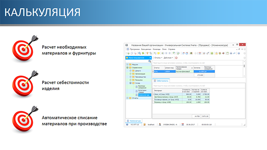
Task: Click the red calendar icon in toolbar
Action: coord(200,53)
